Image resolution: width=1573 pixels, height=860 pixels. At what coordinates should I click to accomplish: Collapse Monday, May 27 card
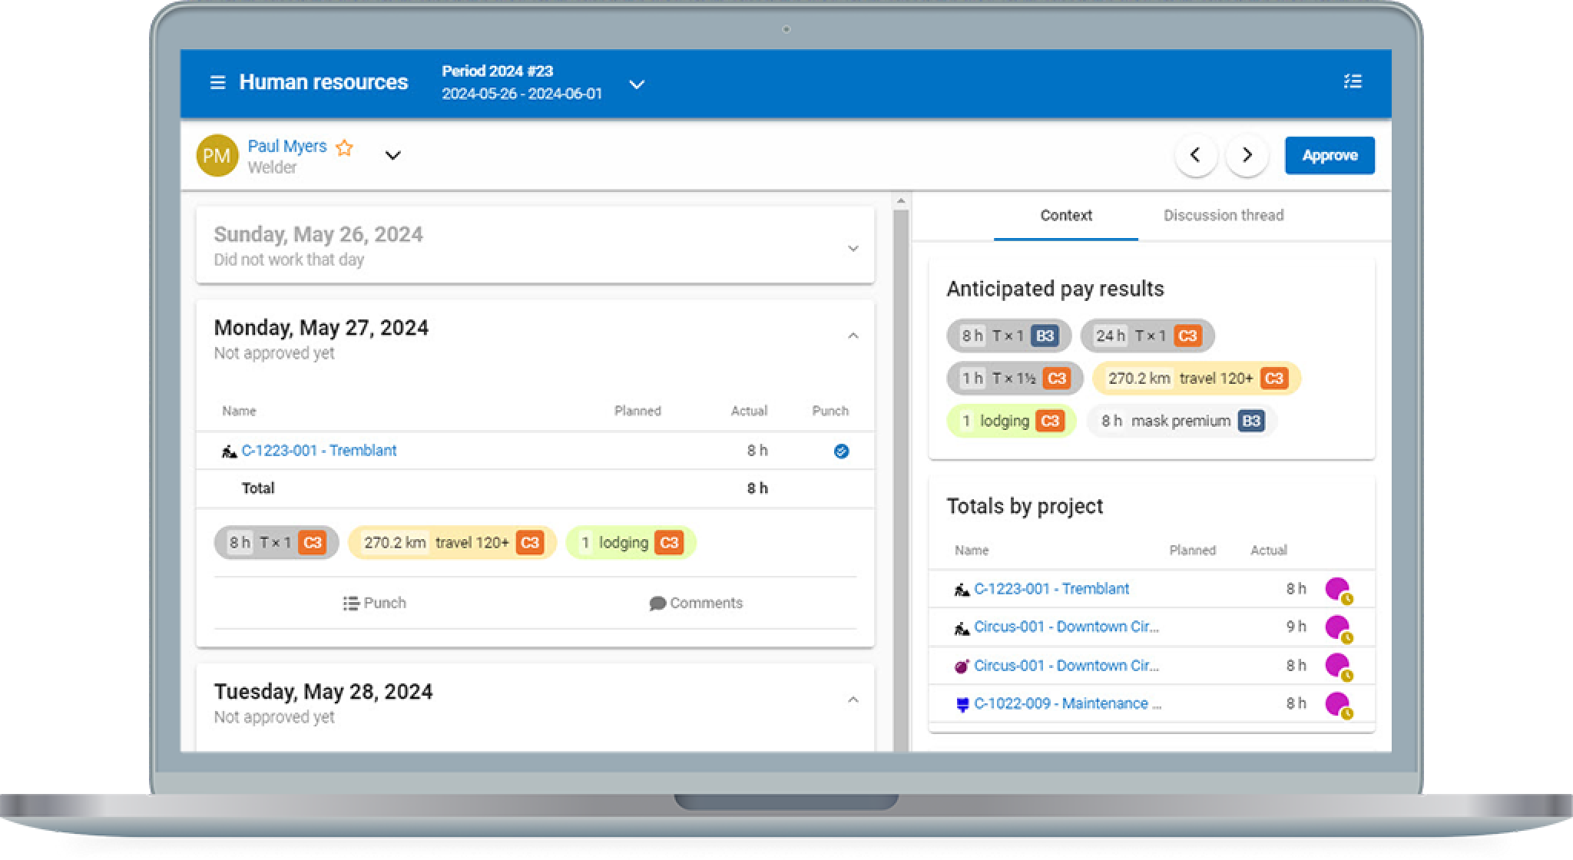pos(853,336)
